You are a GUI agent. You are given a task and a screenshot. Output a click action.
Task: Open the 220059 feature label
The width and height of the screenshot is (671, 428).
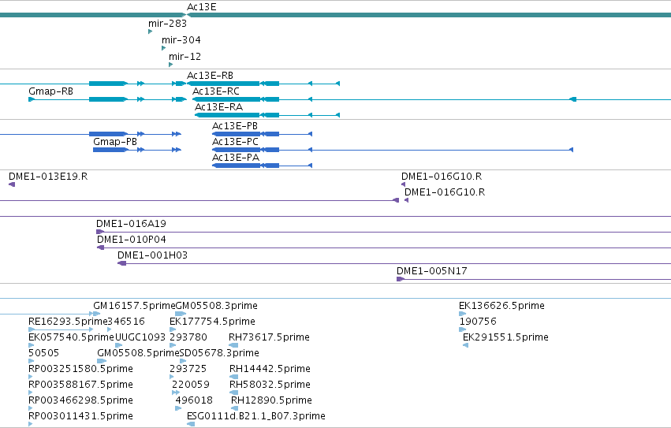point(191,385)
